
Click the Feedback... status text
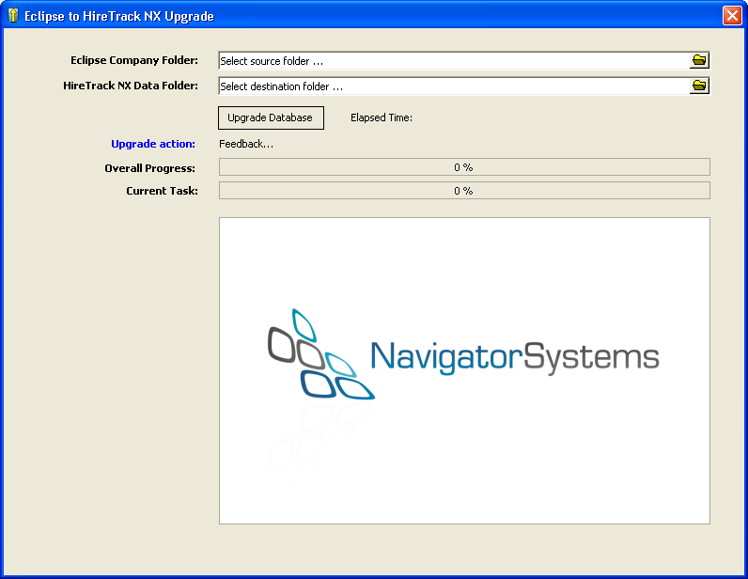tap(246, 144)
